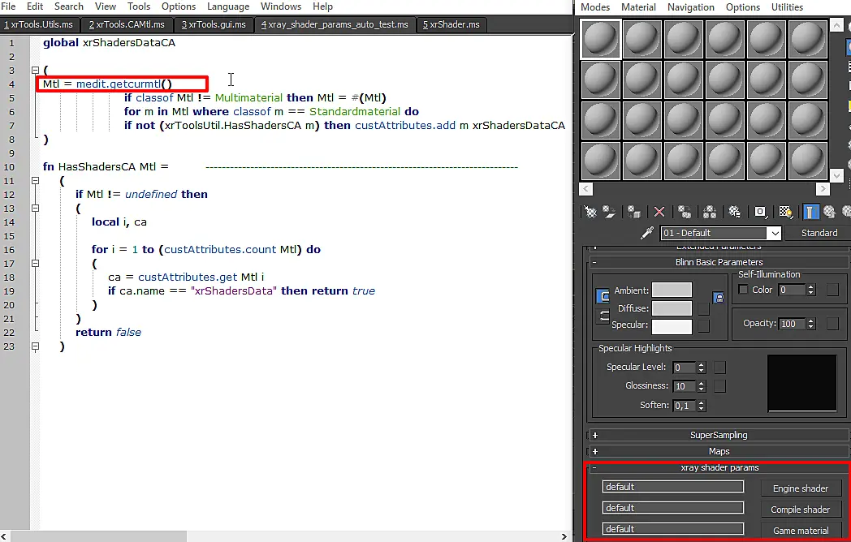851x542 pixels.
Task: Click the Compile shader default field
Action: pyautogui.click(x=673, y=508)
